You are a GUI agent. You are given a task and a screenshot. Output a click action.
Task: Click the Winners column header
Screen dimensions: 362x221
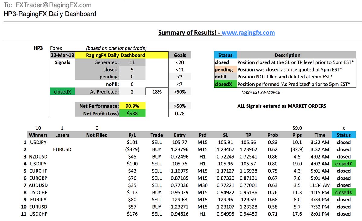pyautogui.click(x=38, y=135)
